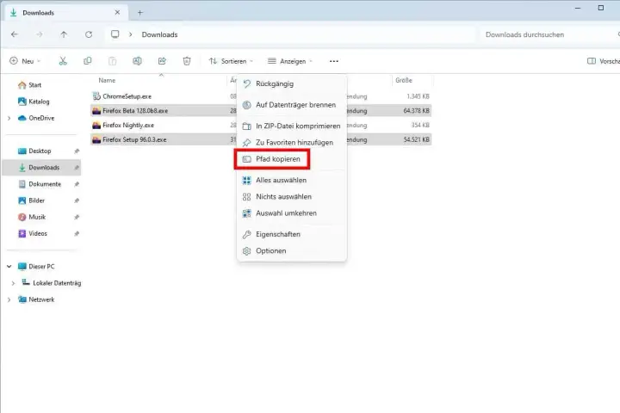Click the monitor icon in address bar
This screenshot has width=620, height=413.
coord(115,34)
